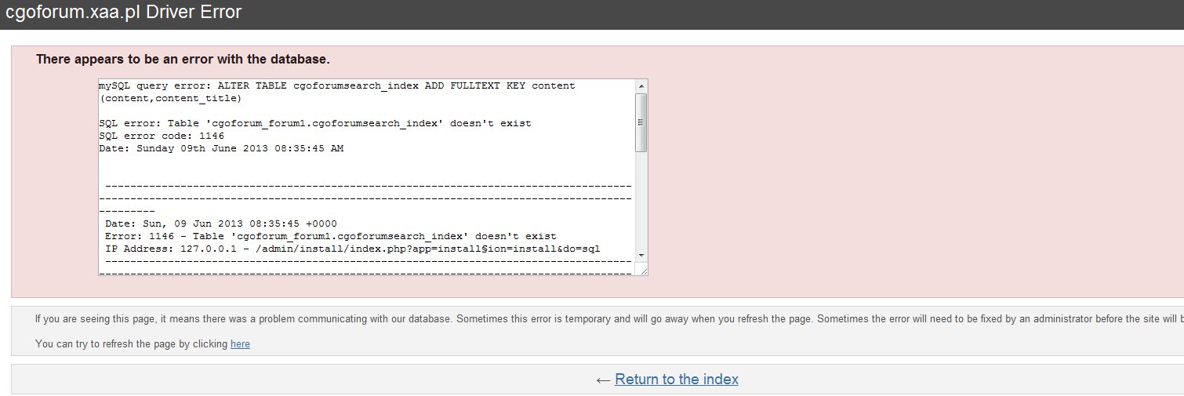Click the "cgoforum.xaa.pl Driver Error" page title

[123, 13]
